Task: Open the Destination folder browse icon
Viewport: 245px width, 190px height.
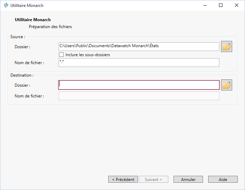Action: click(x=227, y=85)
